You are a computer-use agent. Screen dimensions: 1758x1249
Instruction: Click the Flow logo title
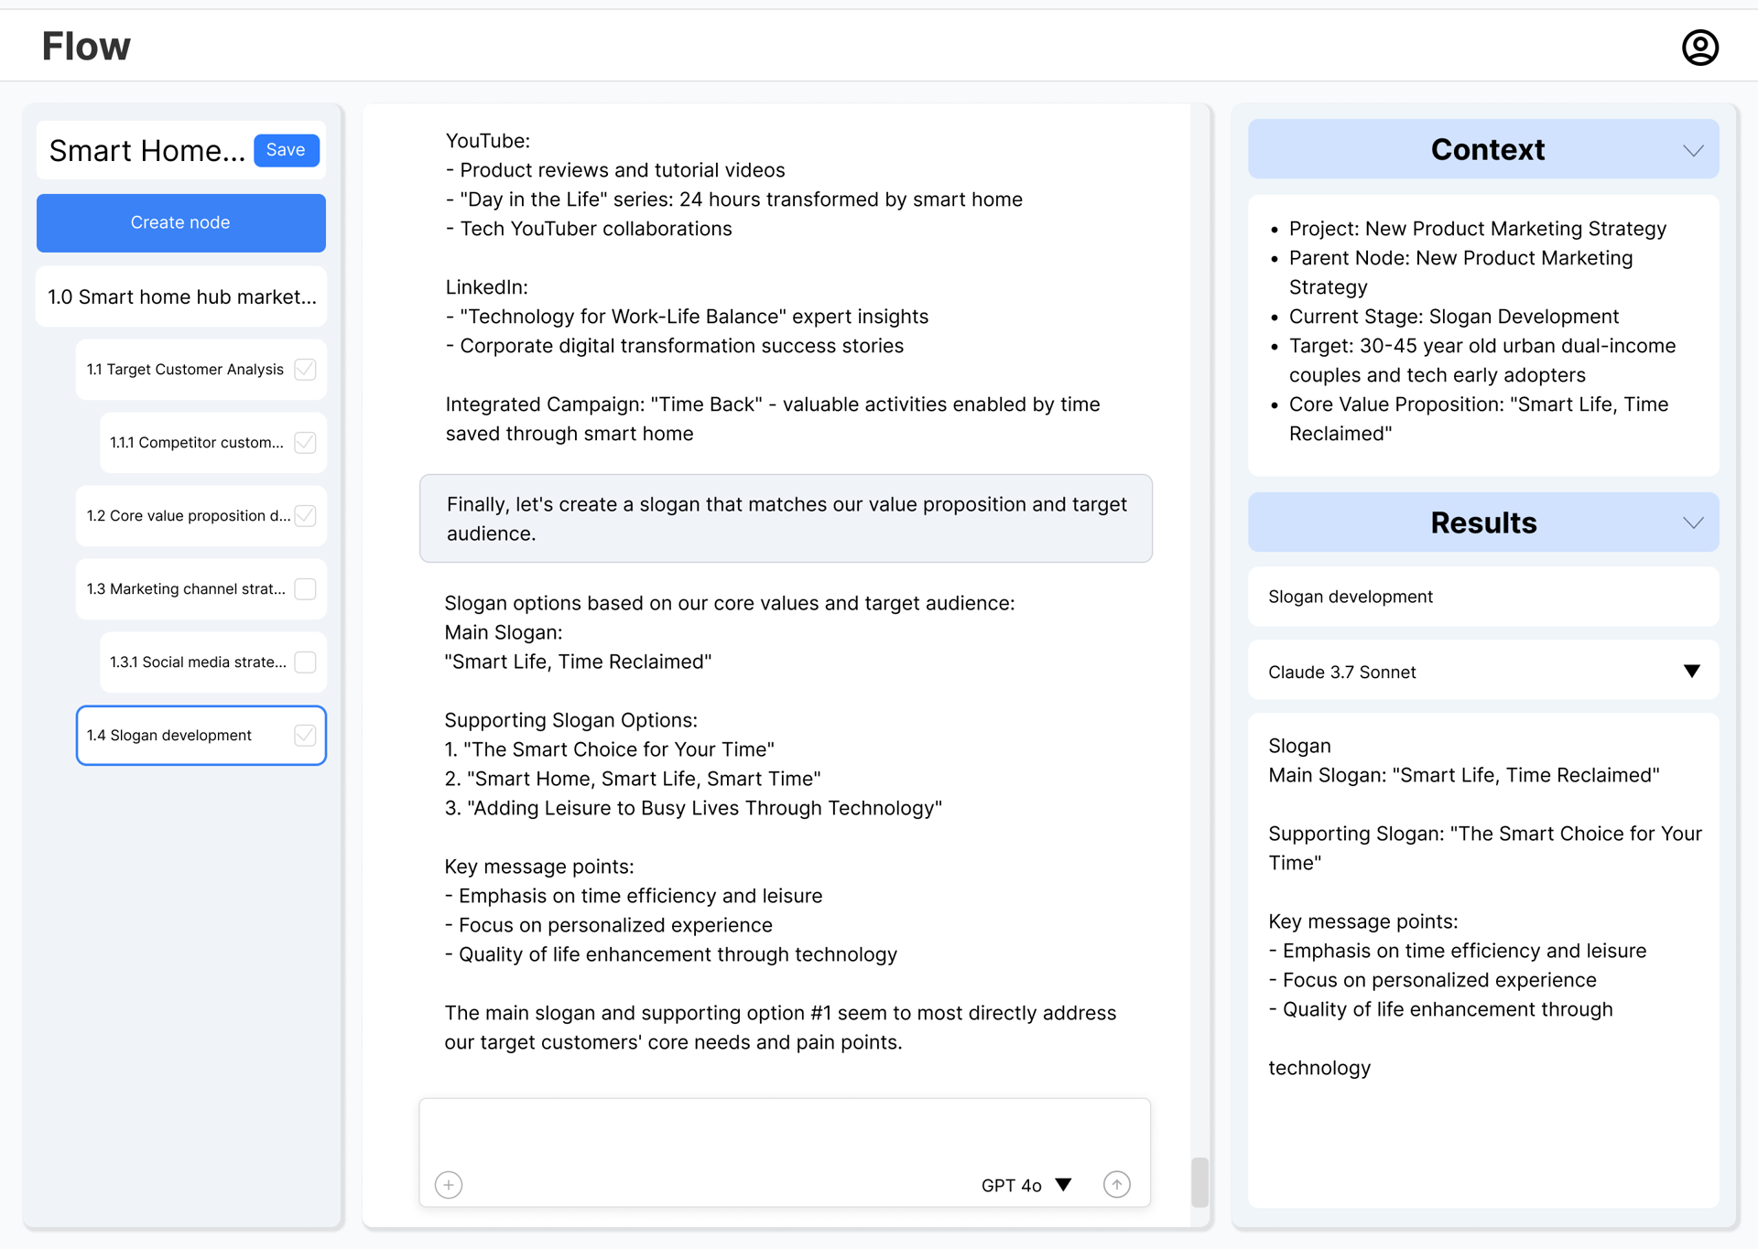click(x=86, y=47)
